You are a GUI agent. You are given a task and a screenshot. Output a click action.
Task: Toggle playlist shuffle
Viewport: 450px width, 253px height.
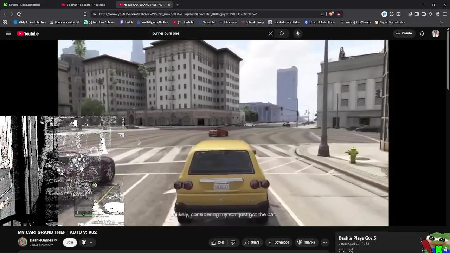coord(351,250)
